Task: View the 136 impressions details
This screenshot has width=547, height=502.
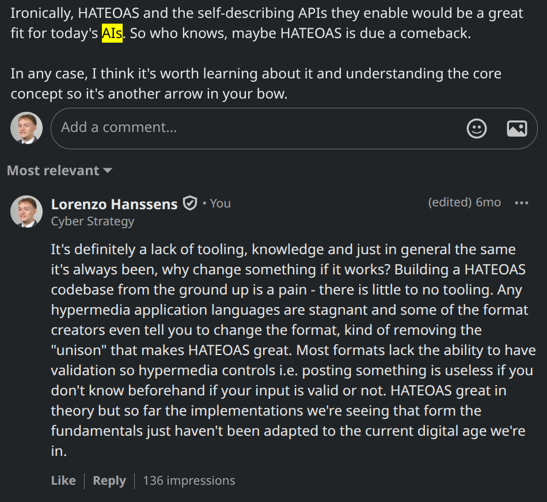Action: [189, 481]
